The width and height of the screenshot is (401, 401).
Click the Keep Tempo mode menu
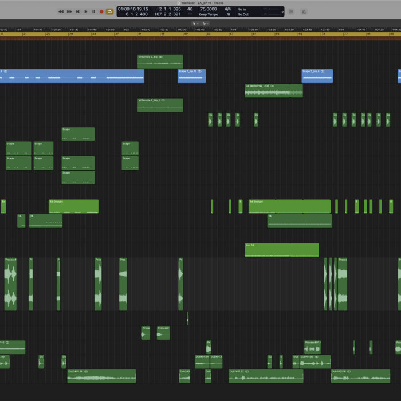[x=208, y=14]
